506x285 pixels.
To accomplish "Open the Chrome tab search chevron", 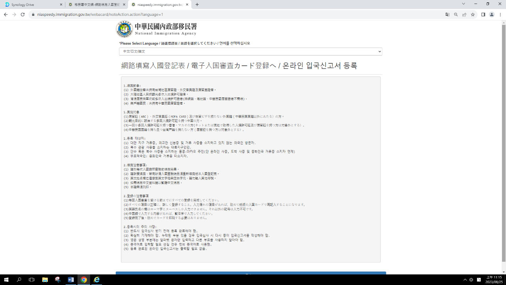I will [463, 4].
